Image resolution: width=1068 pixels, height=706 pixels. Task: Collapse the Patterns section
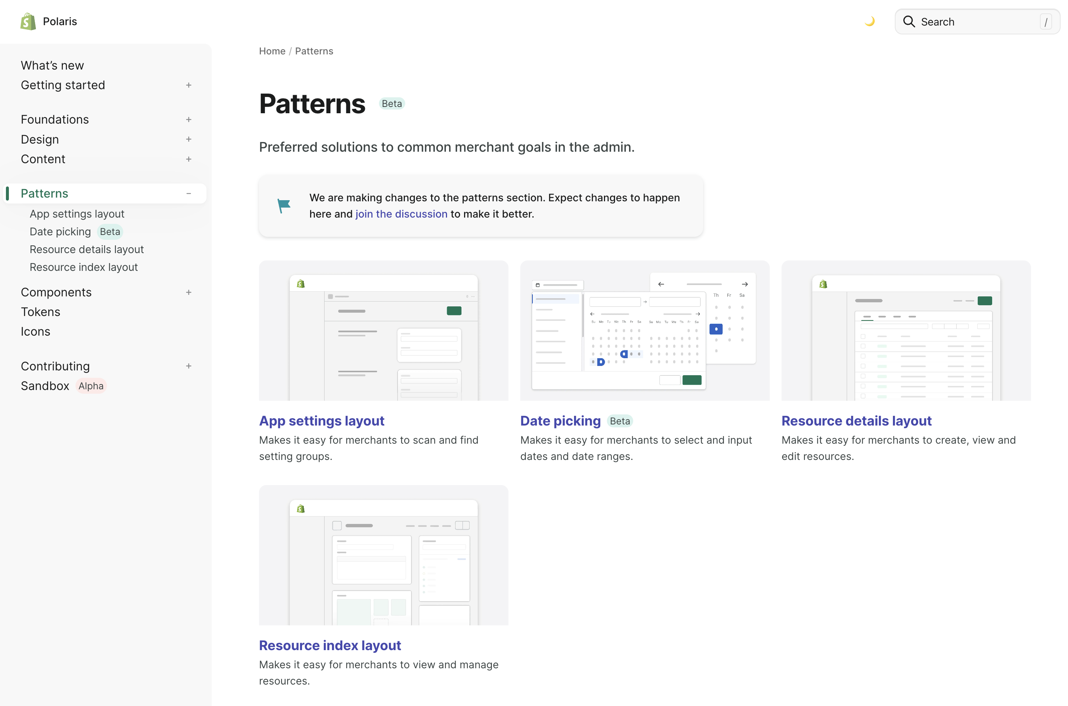[189, 193]
